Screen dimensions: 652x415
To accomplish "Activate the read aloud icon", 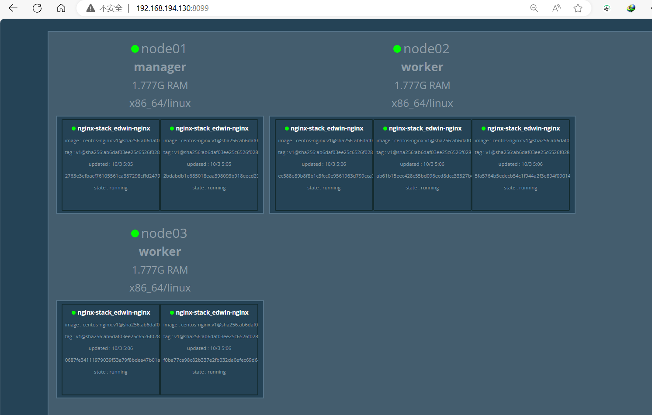I will 556,8.
